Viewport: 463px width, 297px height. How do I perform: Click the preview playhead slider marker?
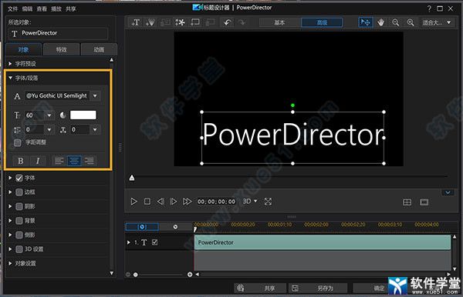click(132, 178)
